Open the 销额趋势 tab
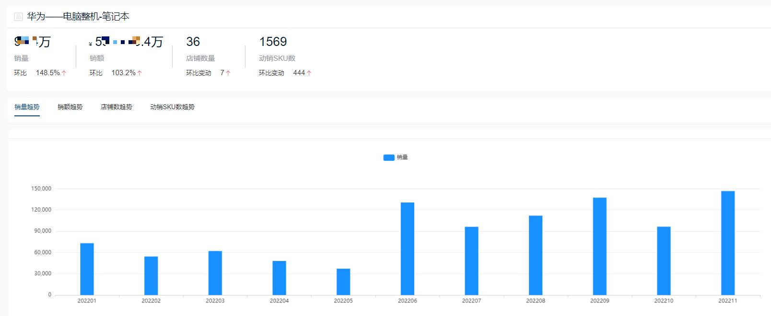Viewport: 771px width, 316px height. click(70, 107)
